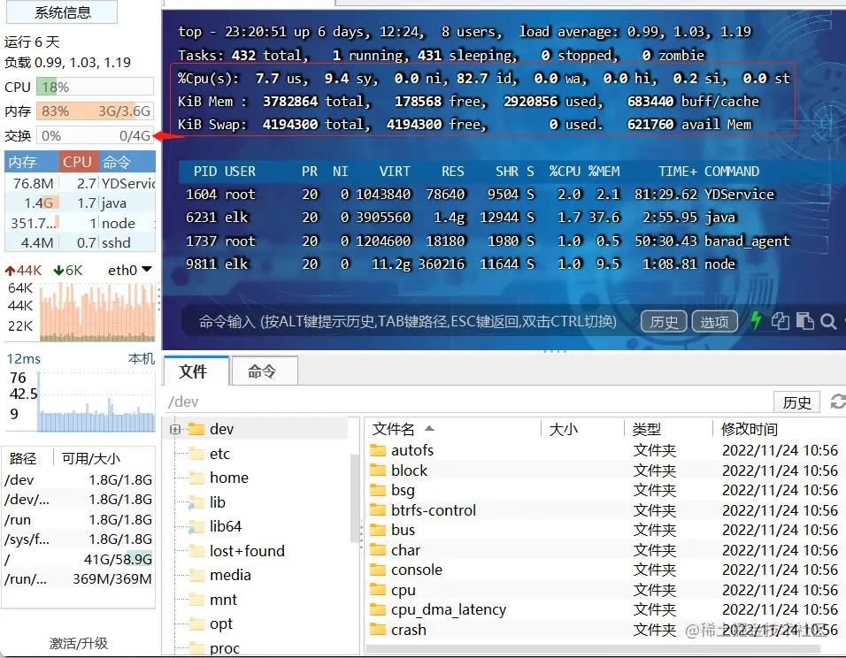The width and height of the screenshot is (846, 658).
Task: Sort by 文件名 column header arrow
Action: (429, 429)
